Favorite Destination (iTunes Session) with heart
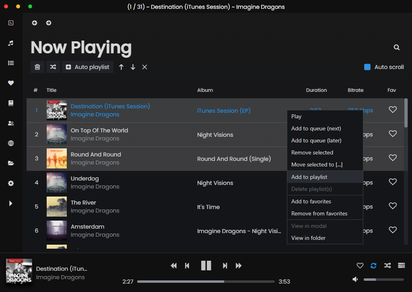The image size is (412, 292). tap(393, 109)
